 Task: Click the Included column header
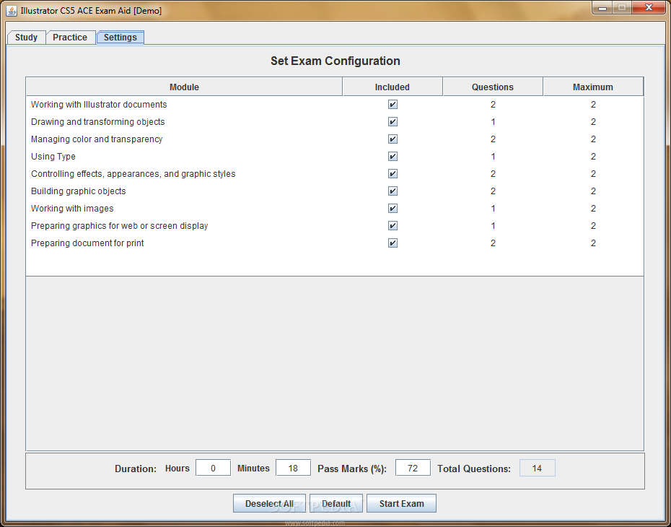(392, 87)
